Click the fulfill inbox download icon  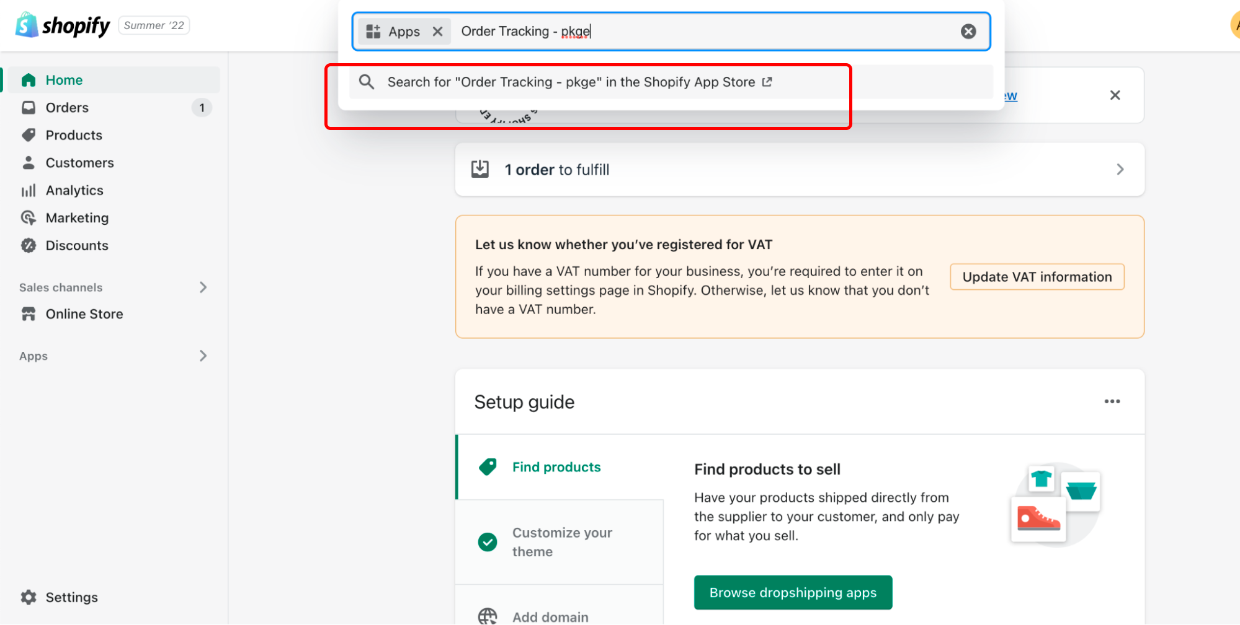(x=480, y=169)
